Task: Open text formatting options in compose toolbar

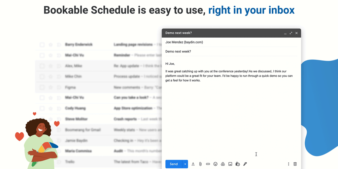Action: click(x=193, y=164)
